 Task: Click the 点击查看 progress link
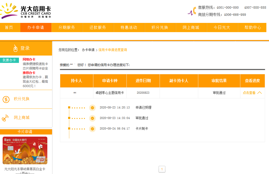(249, 93)
